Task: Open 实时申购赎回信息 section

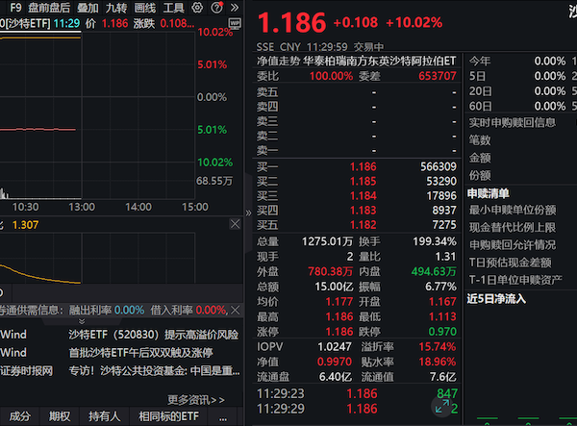Action: pos(512,122)
